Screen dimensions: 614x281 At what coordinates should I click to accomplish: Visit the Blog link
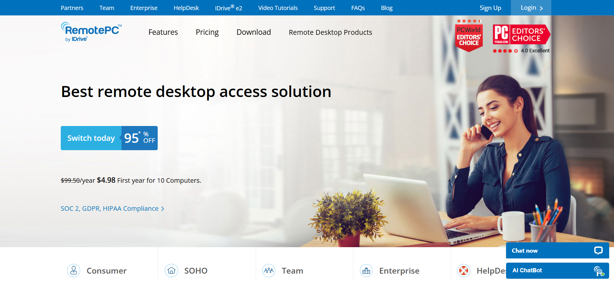pos(387,8)
